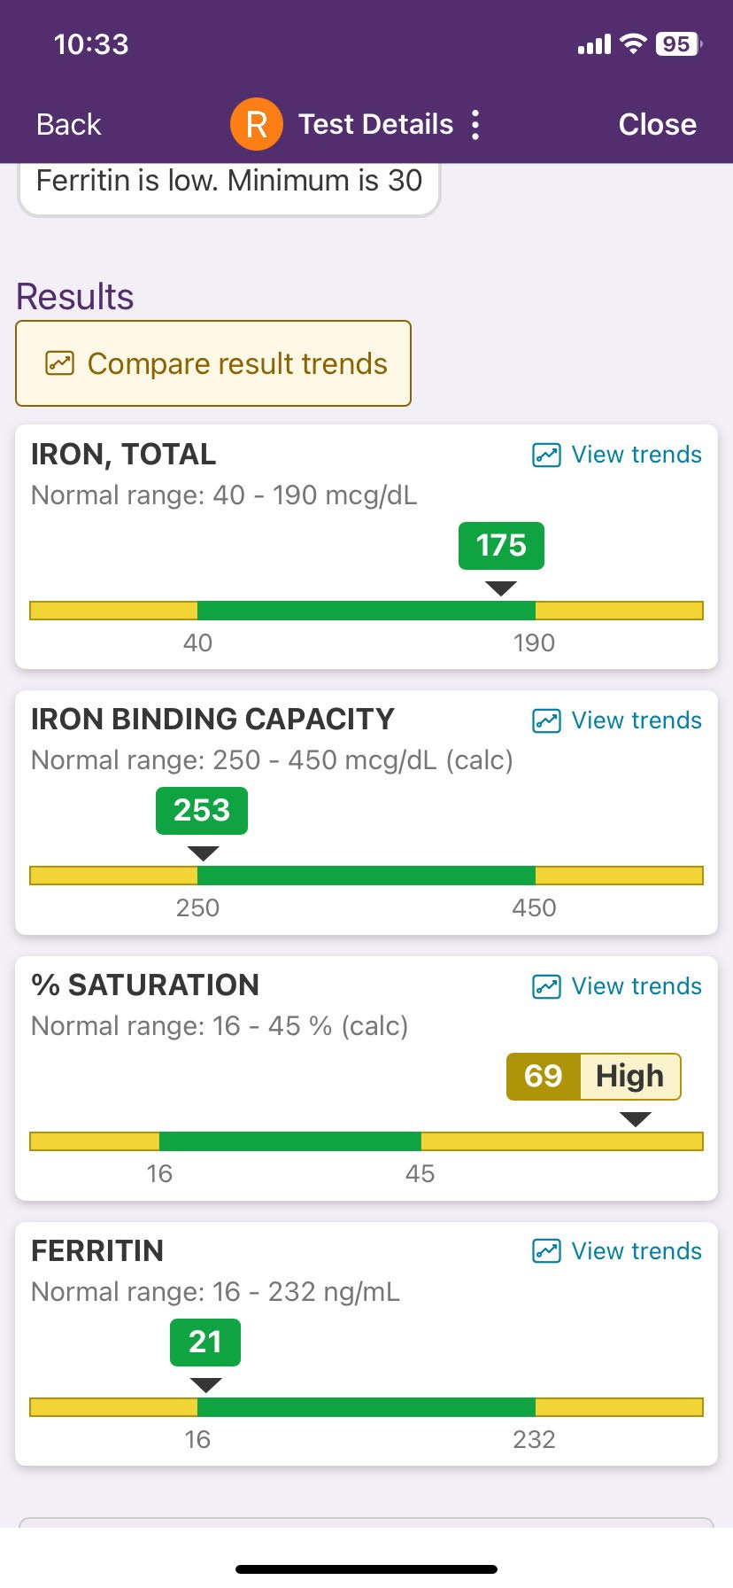Viewport: 733px width, 1588px height.
Task: Close the Test Details view
Action: 657,125
